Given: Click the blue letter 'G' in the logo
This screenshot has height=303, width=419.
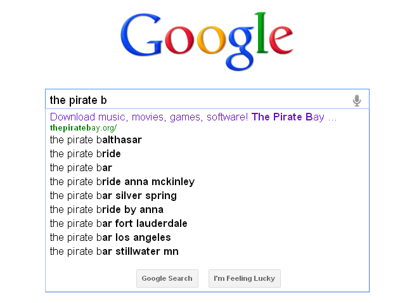Looking at the screenshot, I should pos(141,35).
